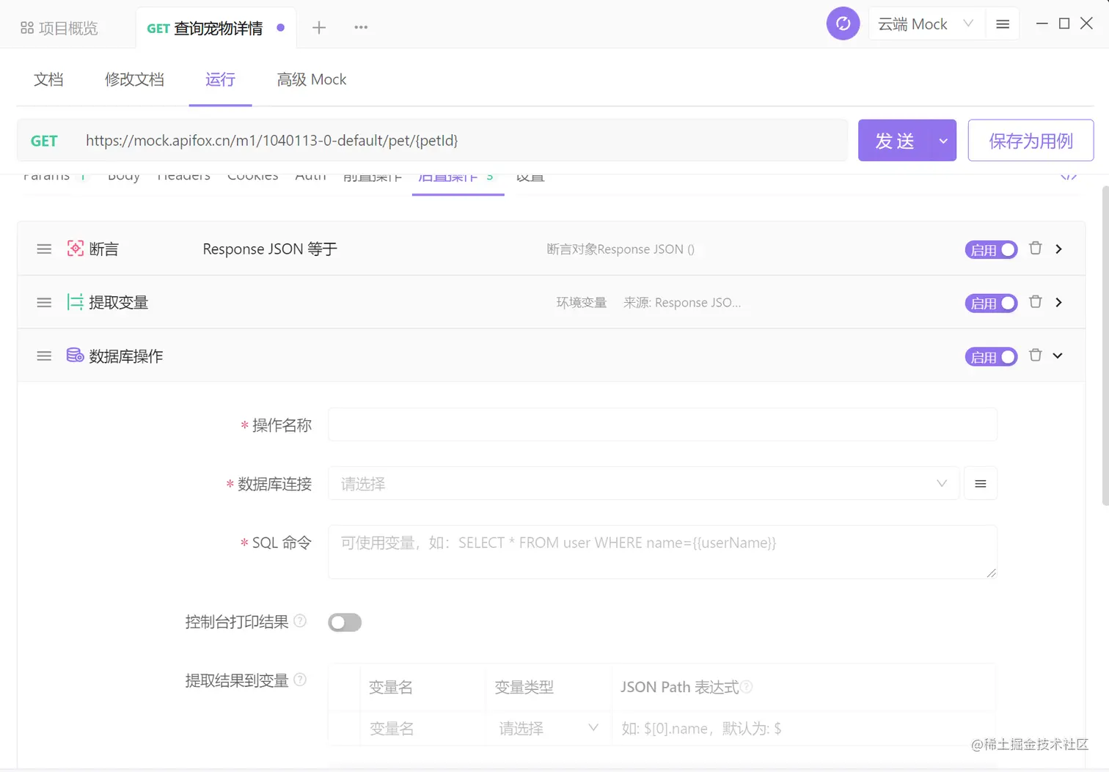Screen dimensions: 1109x772
Task: Open the more tabs ellipsis menu
Action: pos(361,27)
